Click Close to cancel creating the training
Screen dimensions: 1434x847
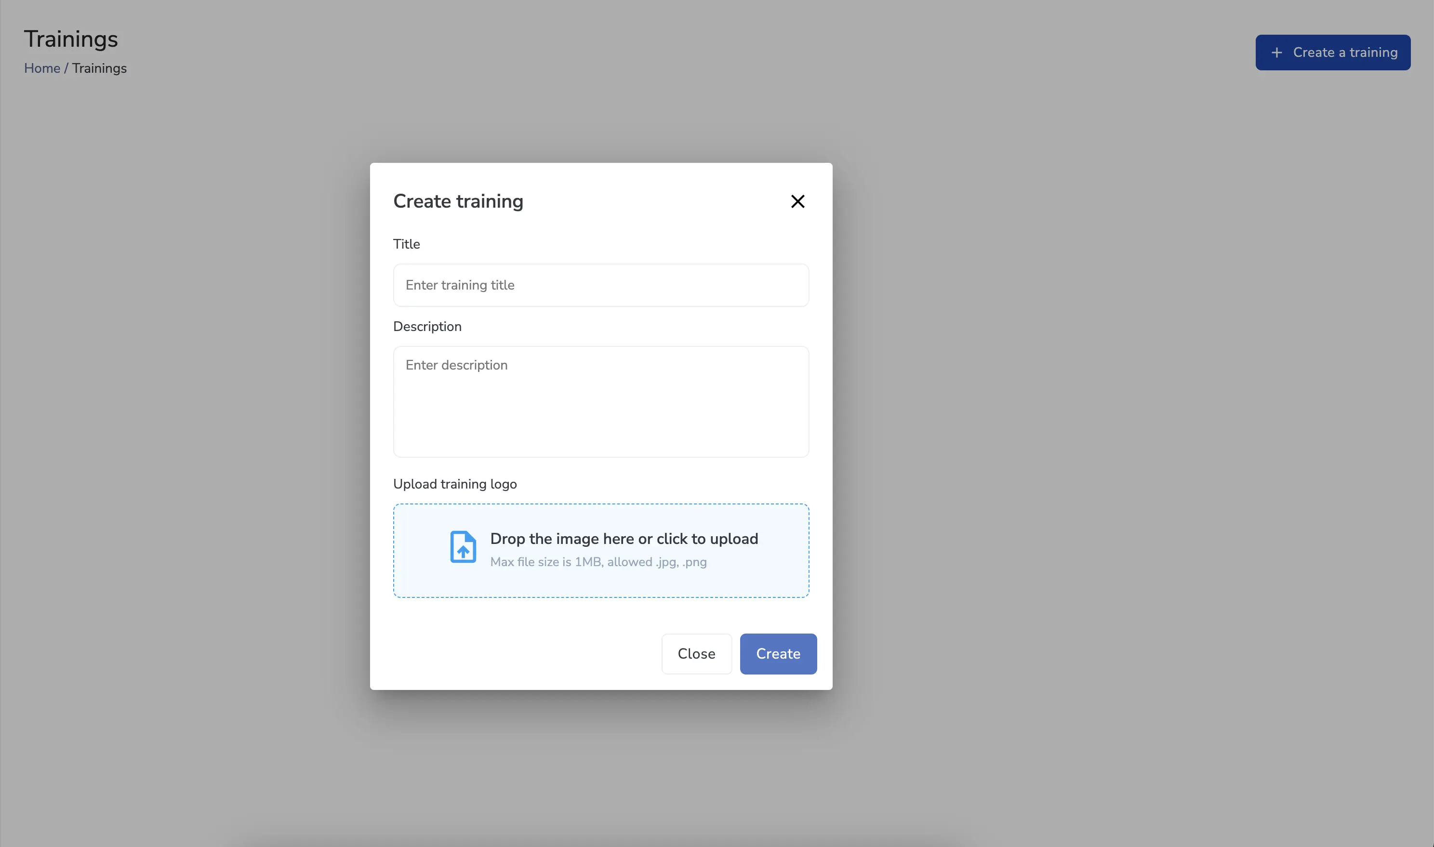coord(696,653)
